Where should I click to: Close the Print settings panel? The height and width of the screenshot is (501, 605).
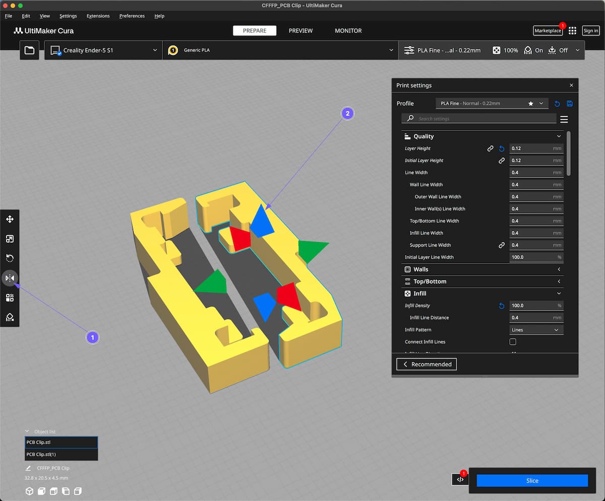coord(571,86)
